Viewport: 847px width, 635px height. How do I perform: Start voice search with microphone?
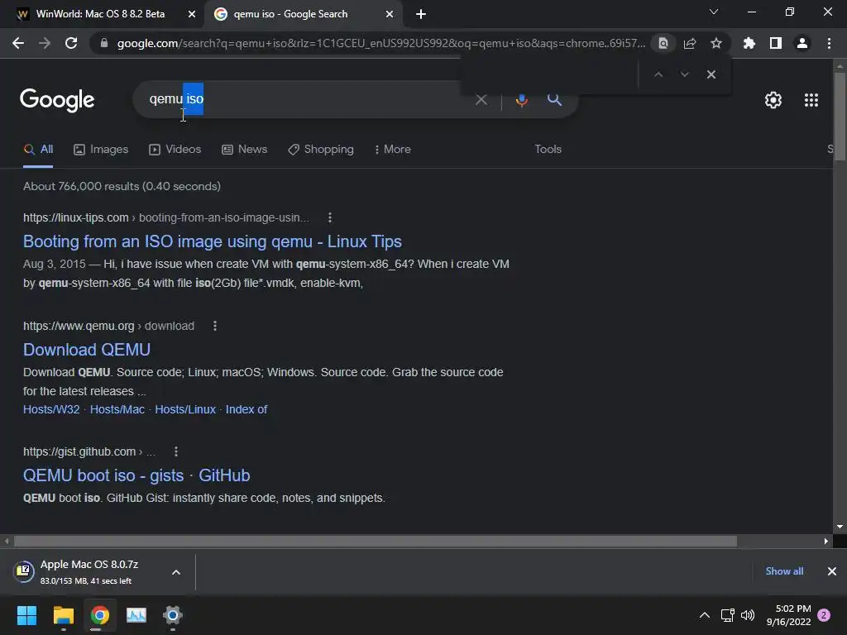[x=521, y=99]
